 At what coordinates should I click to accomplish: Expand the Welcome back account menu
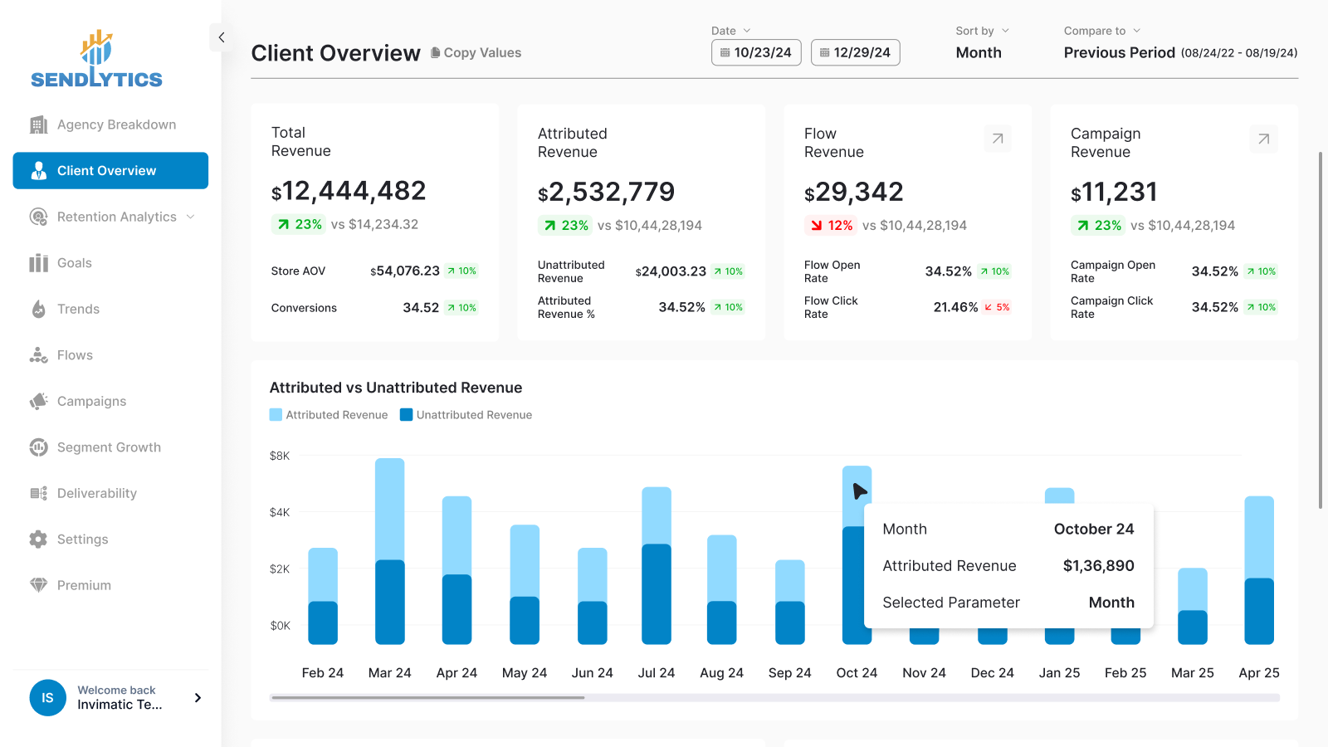pos(198,698)
